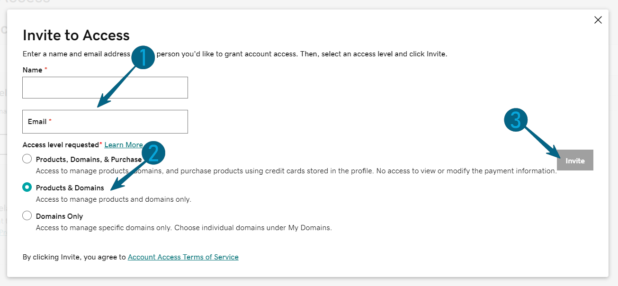Open the Learn More link
Screen dimensions: 618x286
[x=124, y=145]
